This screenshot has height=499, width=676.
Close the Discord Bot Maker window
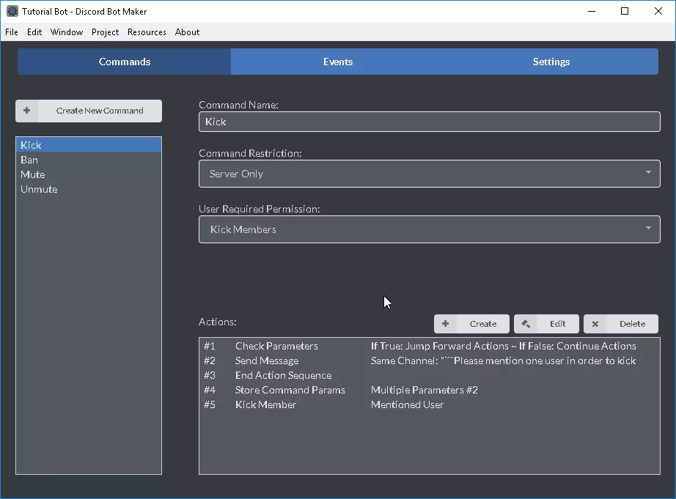[658, 11]
